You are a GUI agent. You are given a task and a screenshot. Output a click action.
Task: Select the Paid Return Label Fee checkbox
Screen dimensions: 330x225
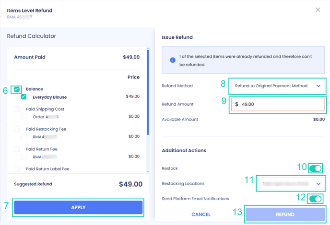click(x=17, y=169)
